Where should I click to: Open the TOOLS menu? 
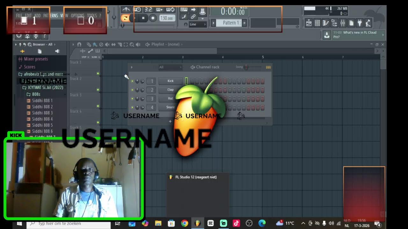coord(92,15)
